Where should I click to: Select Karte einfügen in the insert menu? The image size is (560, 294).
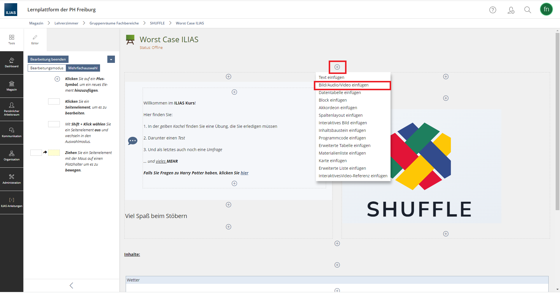point(333,160)
